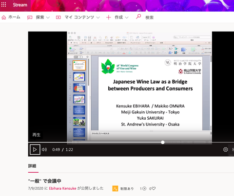Click the plus create icon

108,18
